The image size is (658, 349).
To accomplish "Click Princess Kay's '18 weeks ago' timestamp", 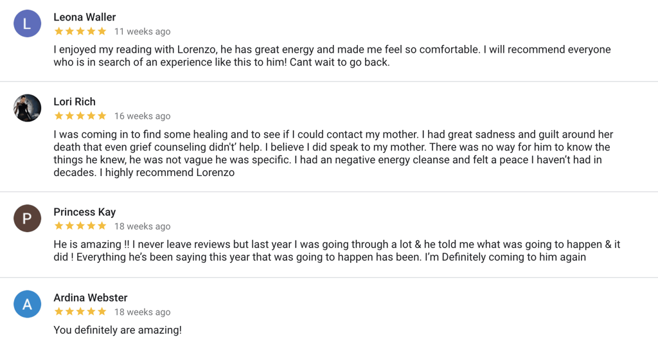I will (142, 226).
